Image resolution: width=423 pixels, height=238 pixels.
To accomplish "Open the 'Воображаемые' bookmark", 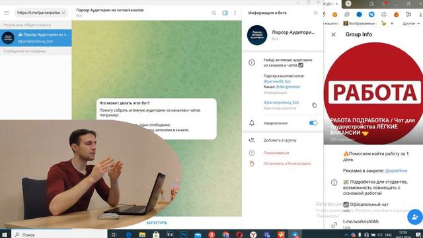I will [x=359, y=24].
